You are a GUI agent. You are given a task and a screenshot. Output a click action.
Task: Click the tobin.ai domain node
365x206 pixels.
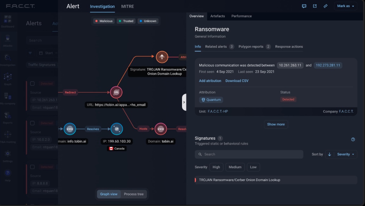tap(161, 129)
